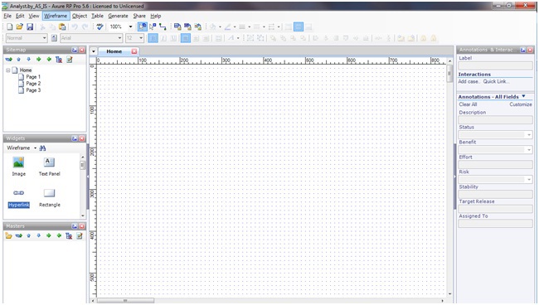The height and width of the screenshot is (305, 539).
Task: Collapse the Home node in Sitemap
Action: point(8,70)
